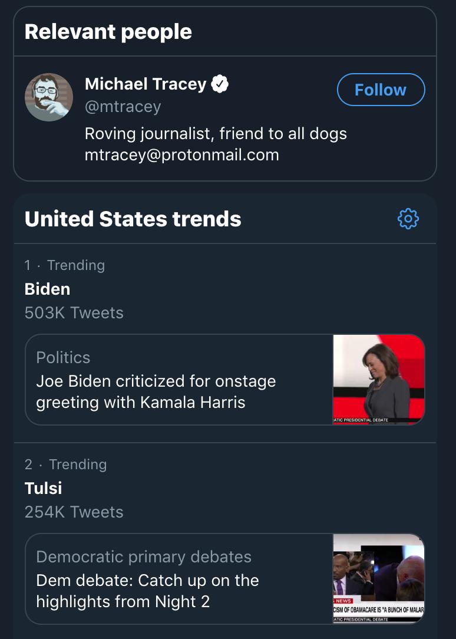Click the verified badge next to Michael Tracey
Viewport: 456px width, 639px height.
220,84
